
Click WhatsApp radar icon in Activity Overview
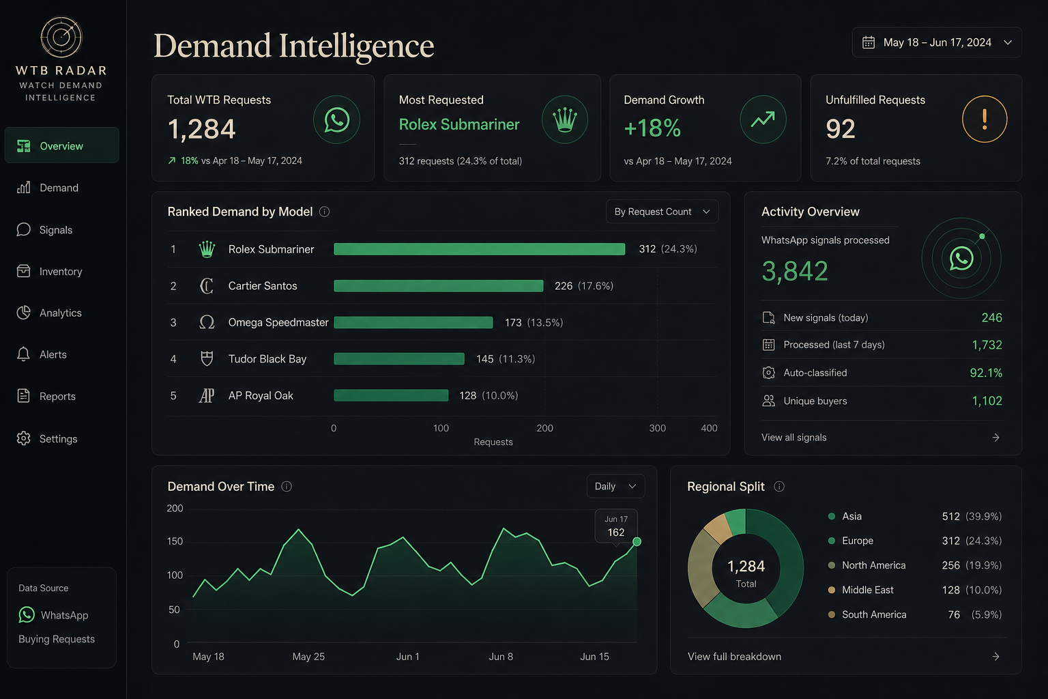961,258
